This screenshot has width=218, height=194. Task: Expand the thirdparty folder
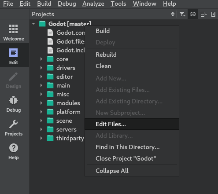[x=41, y=138]
